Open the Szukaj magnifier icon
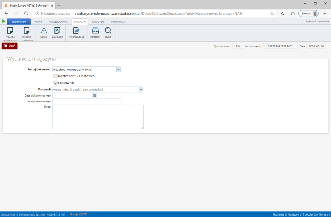The width and height of the screenshot is (331, 217). (108, 31)
